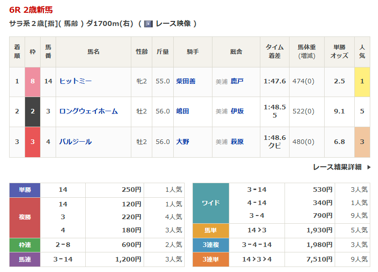Click the race video film icon
Viewport: 378px width, 272px height.
click(148, 24)
